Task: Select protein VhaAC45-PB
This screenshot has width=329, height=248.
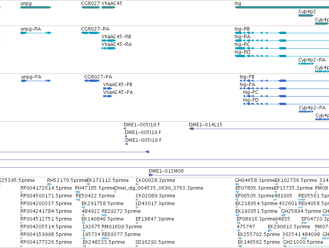Action: pos(107,88)
